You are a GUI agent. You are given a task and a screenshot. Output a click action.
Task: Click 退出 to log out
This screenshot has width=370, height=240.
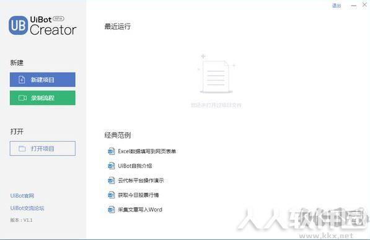click(337, 6)
